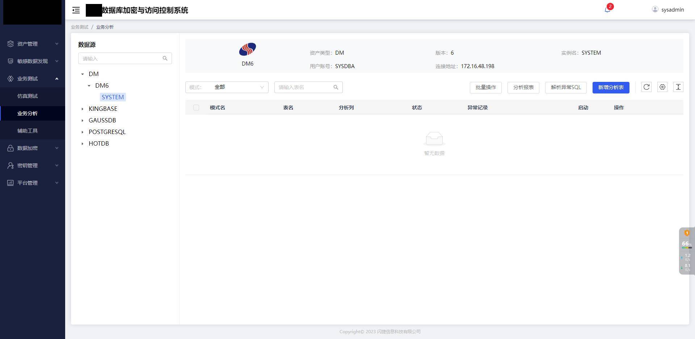695x339 pixels.
Task: Expand the HOTDB tree node arrow
Action: click(83, 144)
